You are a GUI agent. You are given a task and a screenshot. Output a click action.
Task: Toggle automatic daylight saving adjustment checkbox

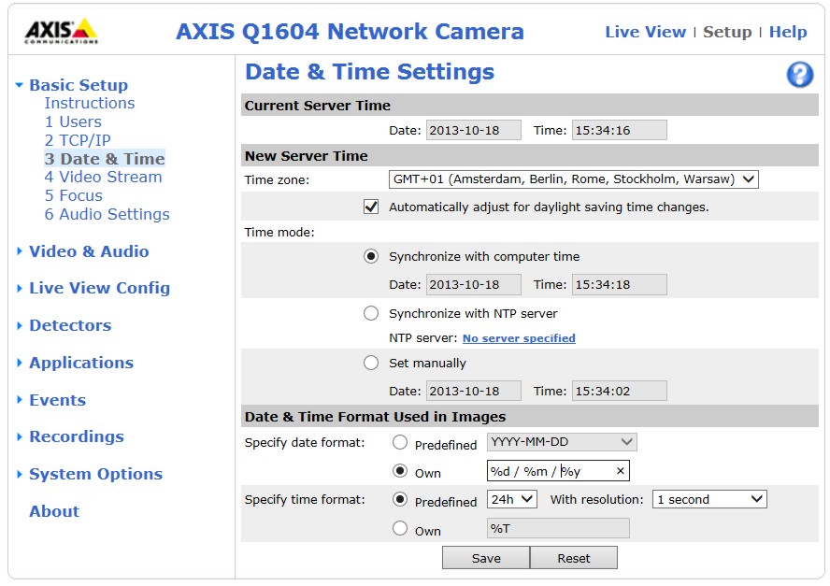[371, 207]
